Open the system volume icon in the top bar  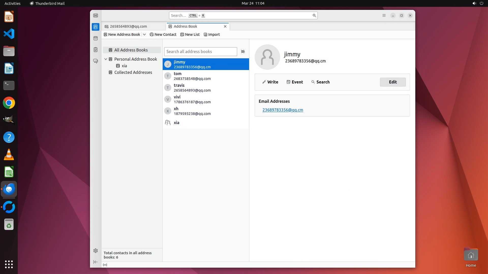click(474, 3)
